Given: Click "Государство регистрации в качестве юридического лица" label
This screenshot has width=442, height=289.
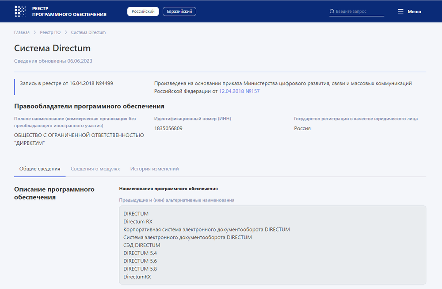Looking at the screenshot, I should pos(356,119).
